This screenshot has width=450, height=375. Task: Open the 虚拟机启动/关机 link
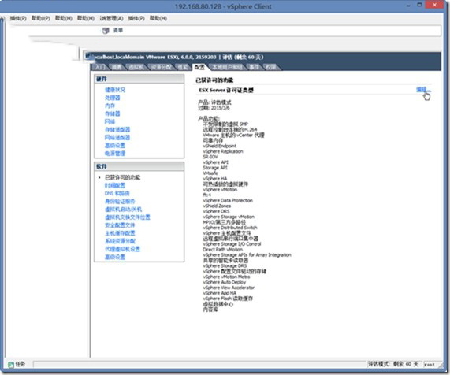[x=123, y=210]
